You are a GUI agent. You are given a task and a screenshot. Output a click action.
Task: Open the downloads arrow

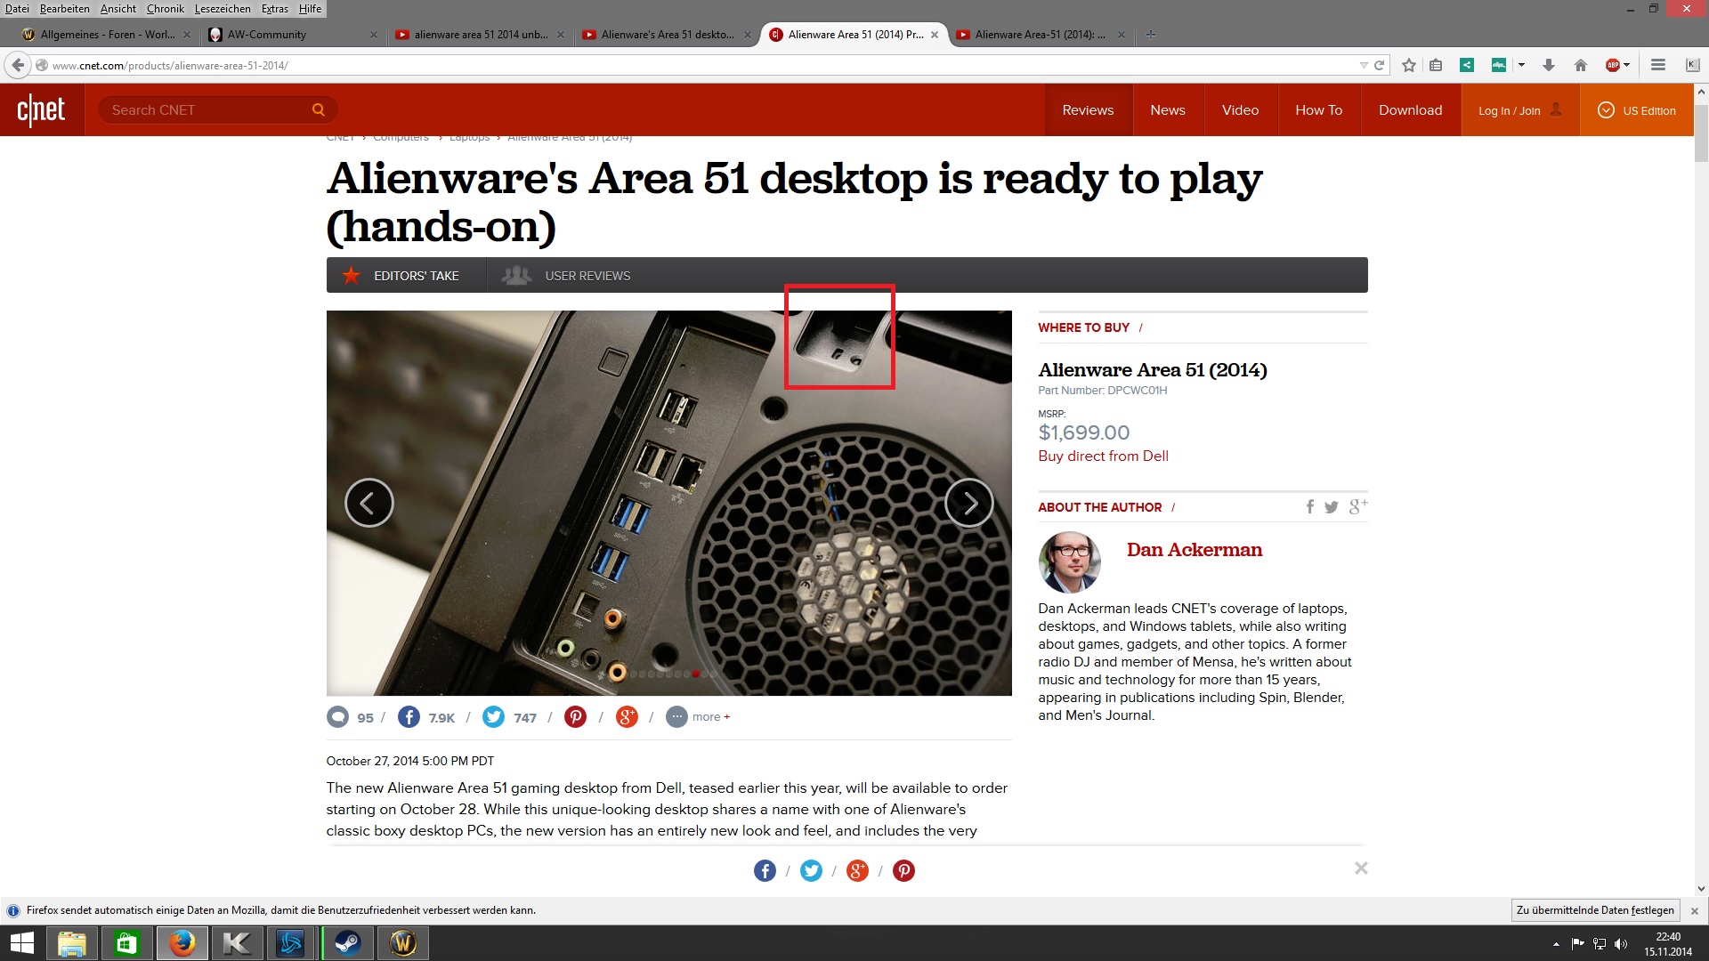[1549, 65]
